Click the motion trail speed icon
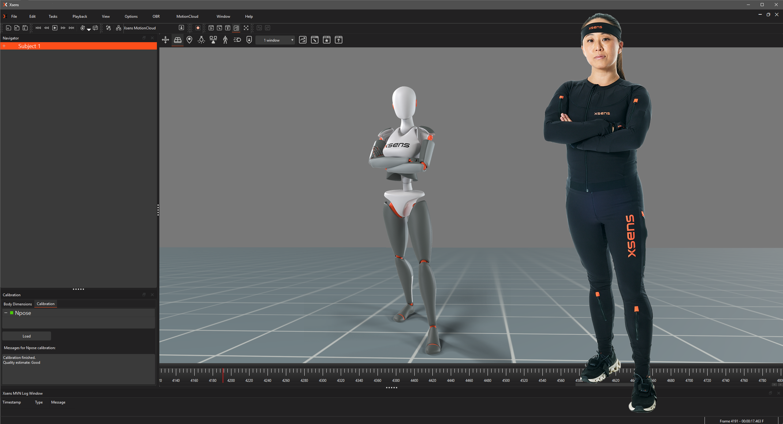Image resolution: width=783 pixels, height=424 pixels. pyautogui.click(x=237, y=40)
